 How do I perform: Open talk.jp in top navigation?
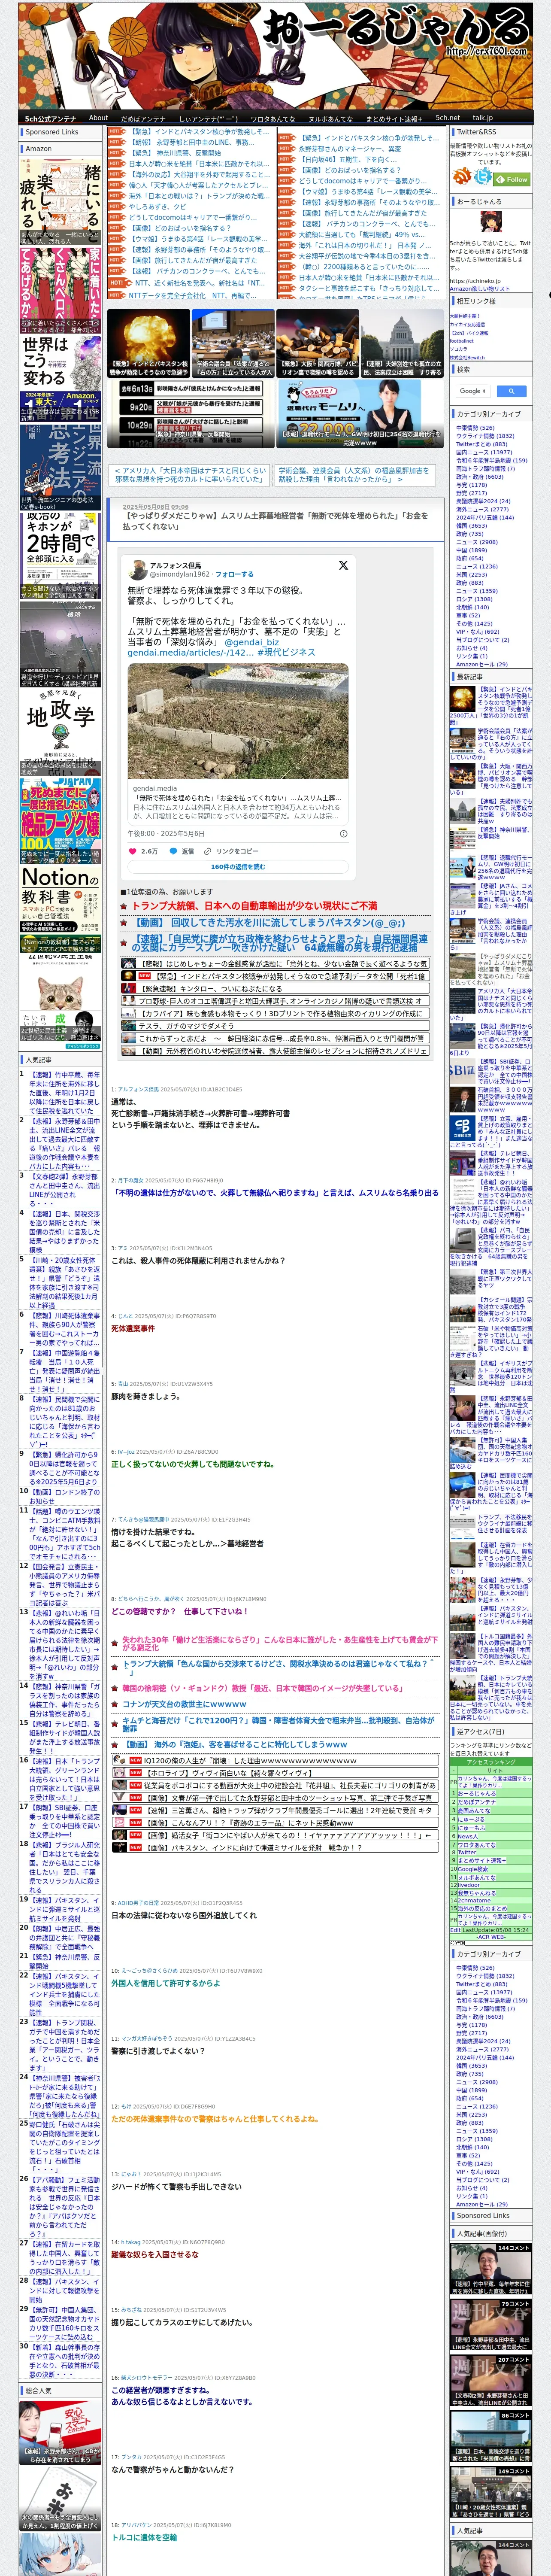(x=483, y=118)
